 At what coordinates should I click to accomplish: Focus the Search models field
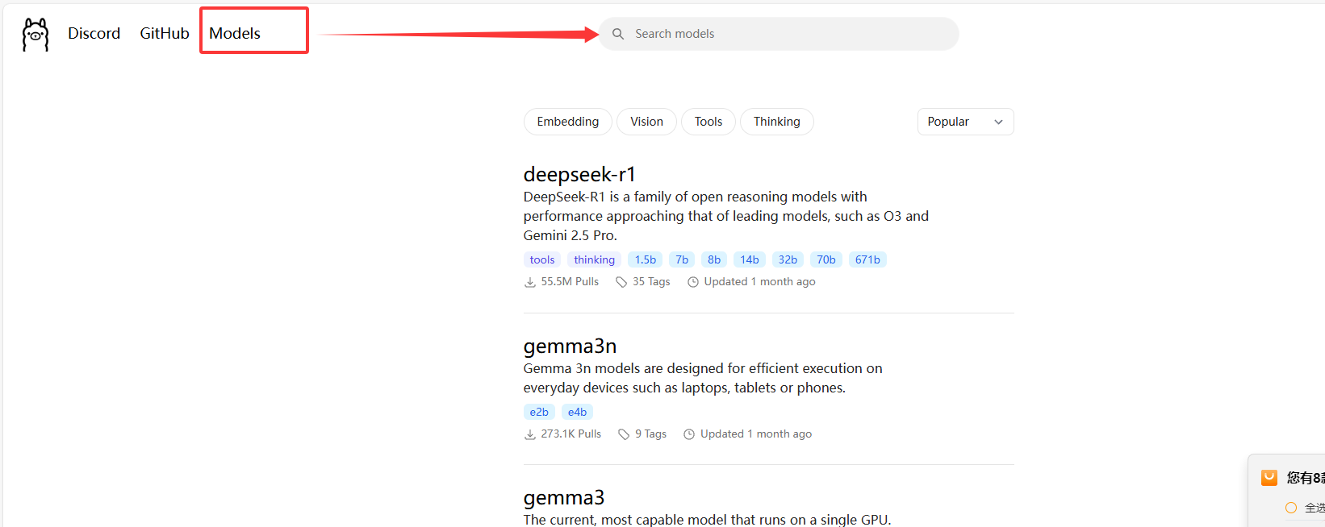coord(779,34)
